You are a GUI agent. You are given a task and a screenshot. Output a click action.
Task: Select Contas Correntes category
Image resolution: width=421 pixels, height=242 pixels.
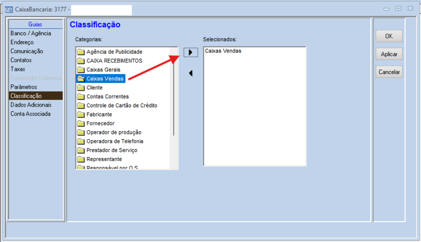(108, 97)
